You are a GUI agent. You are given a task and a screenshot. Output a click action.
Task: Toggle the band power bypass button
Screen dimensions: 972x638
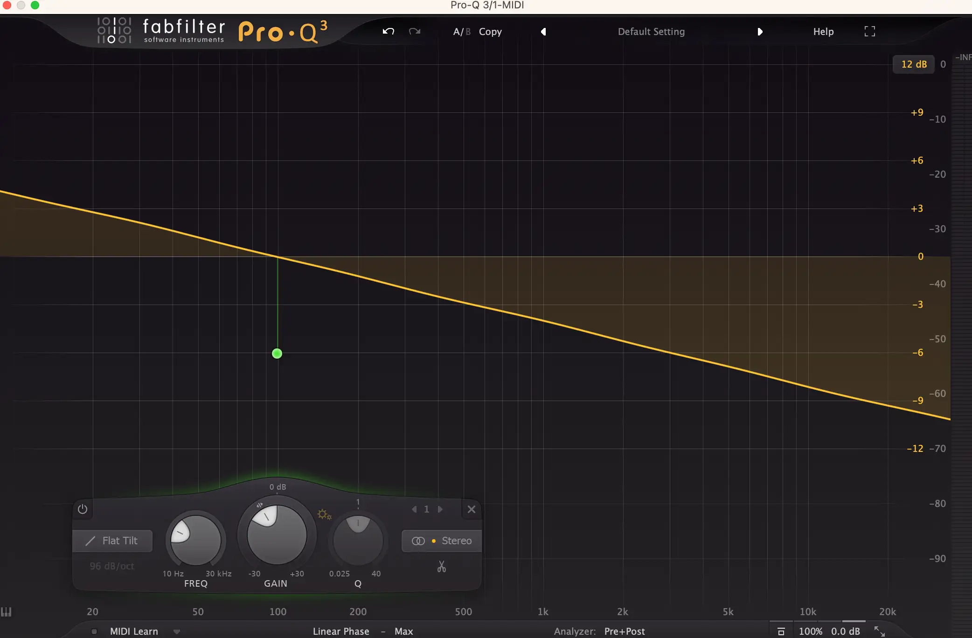tap(83, 509)
